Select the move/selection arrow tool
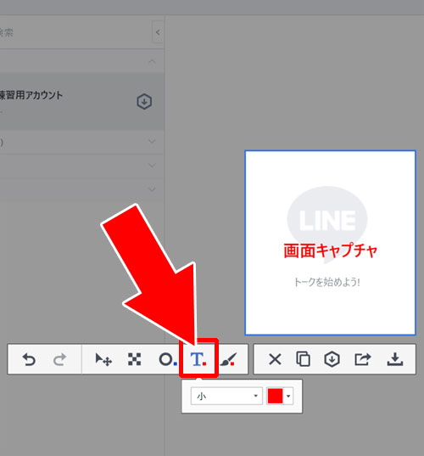 103,359
